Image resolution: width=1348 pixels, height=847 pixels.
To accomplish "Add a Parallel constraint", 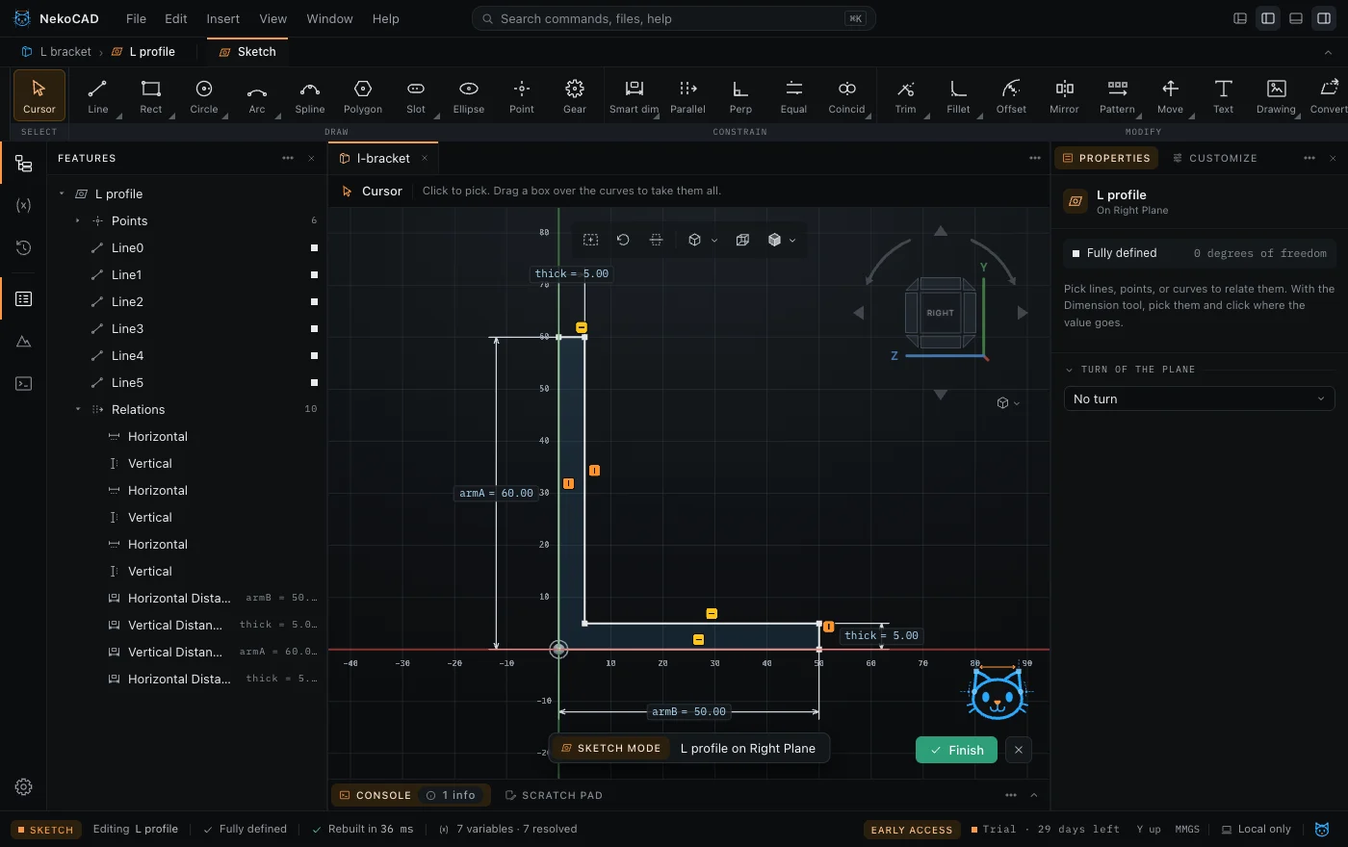I will 687,96.
